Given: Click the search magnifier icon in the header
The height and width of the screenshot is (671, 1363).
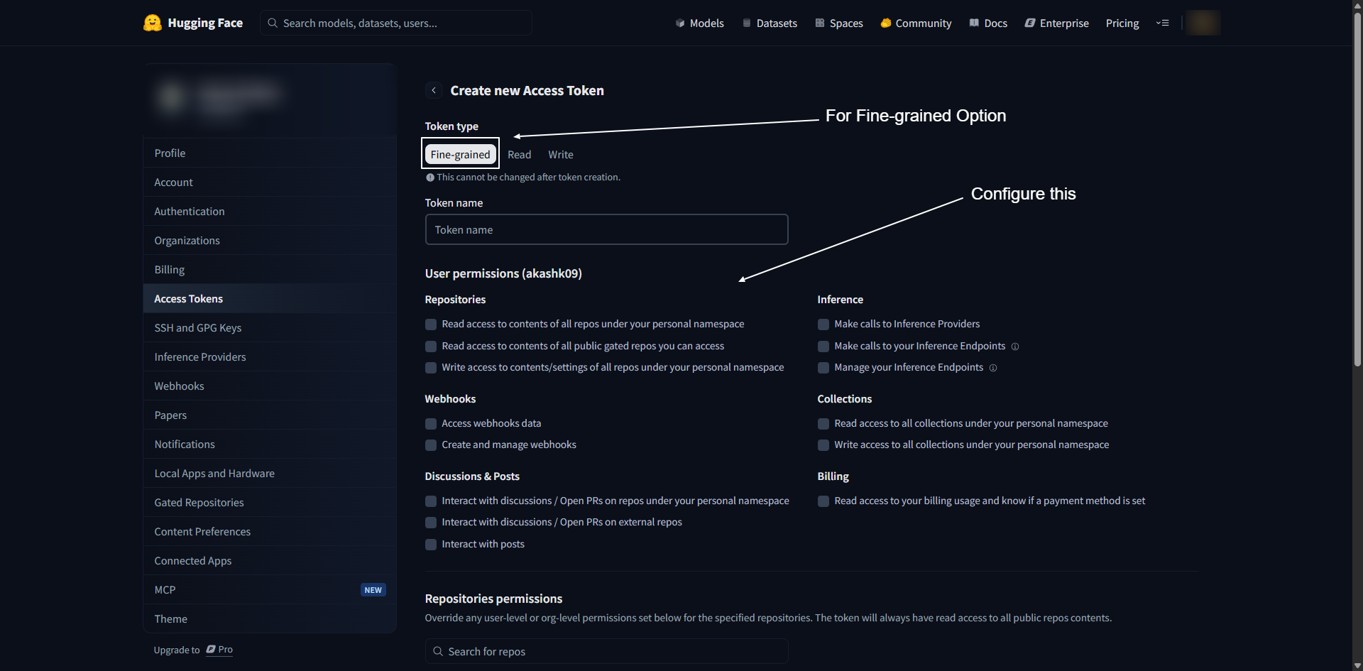Looking at the screenshot, I should click(273, 23).
